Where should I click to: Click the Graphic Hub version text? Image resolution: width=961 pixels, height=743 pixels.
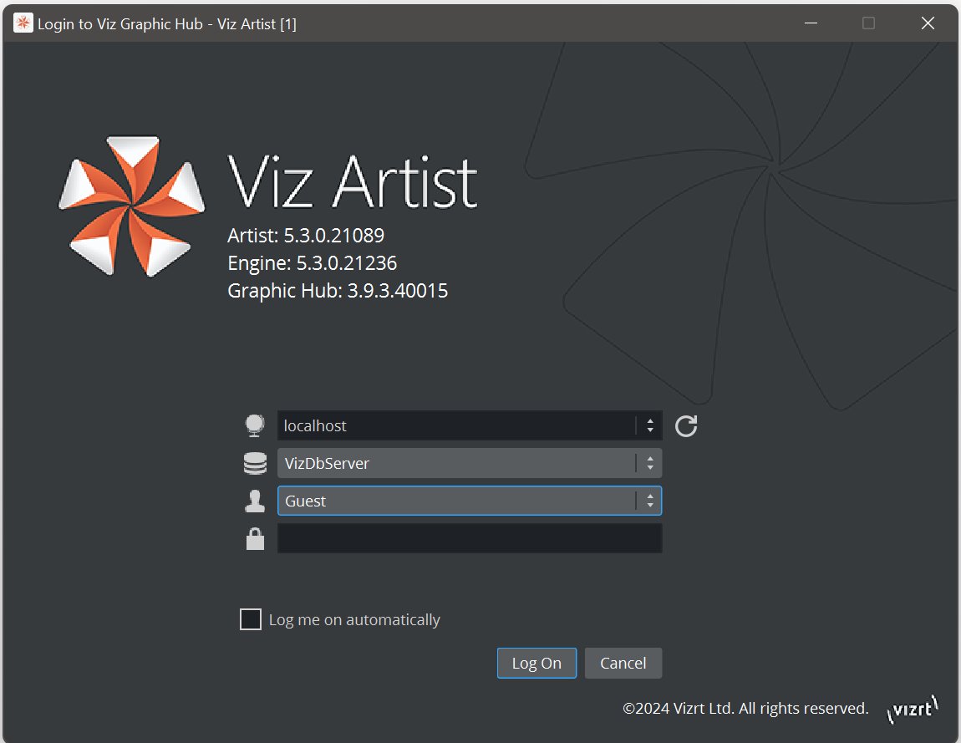pyautogui.click(x=338, y=291)
